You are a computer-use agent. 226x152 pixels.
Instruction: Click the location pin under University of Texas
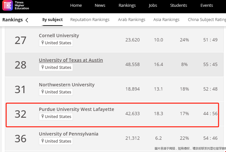(42, 67)
